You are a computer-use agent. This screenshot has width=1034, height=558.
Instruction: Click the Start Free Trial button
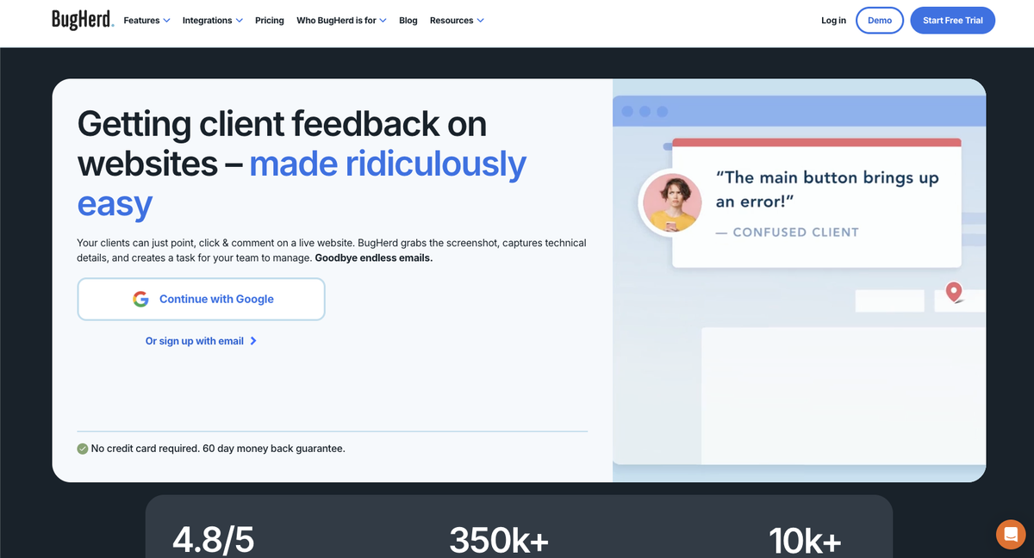pyautogui.click(x=952, y=21)
